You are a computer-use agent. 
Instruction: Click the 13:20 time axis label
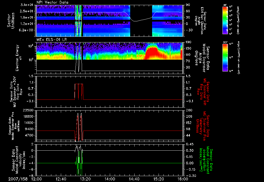click(85, 179)
